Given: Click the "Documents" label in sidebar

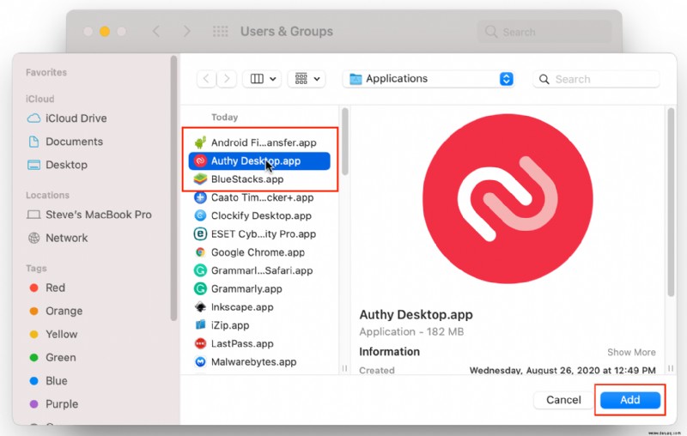Looking at the screenshot, I should point(75,142).
